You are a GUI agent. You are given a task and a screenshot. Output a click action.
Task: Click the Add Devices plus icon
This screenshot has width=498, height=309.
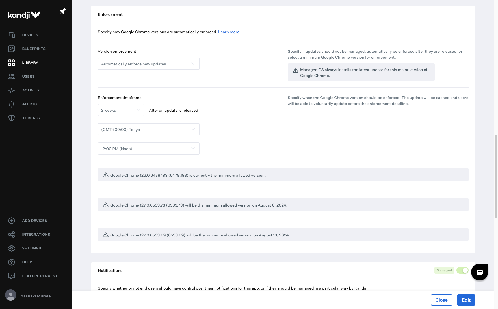(12, 221)
